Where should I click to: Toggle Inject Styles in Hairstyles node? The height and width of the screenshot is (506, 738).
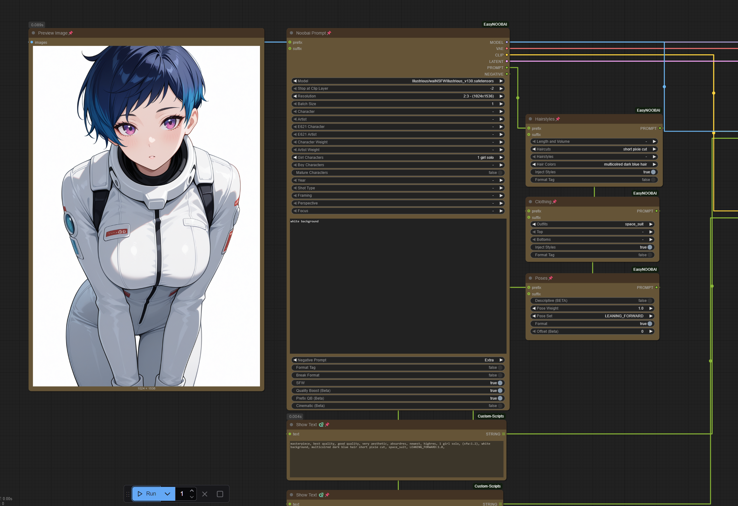pyautogui.click(x=653, y=172)
